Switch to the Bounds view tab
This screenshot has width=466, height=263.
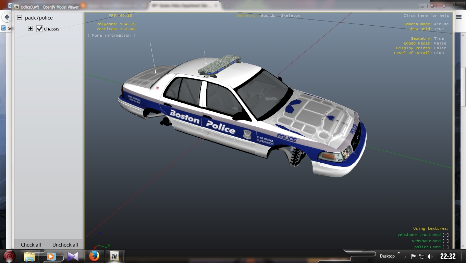pos(268,16)
